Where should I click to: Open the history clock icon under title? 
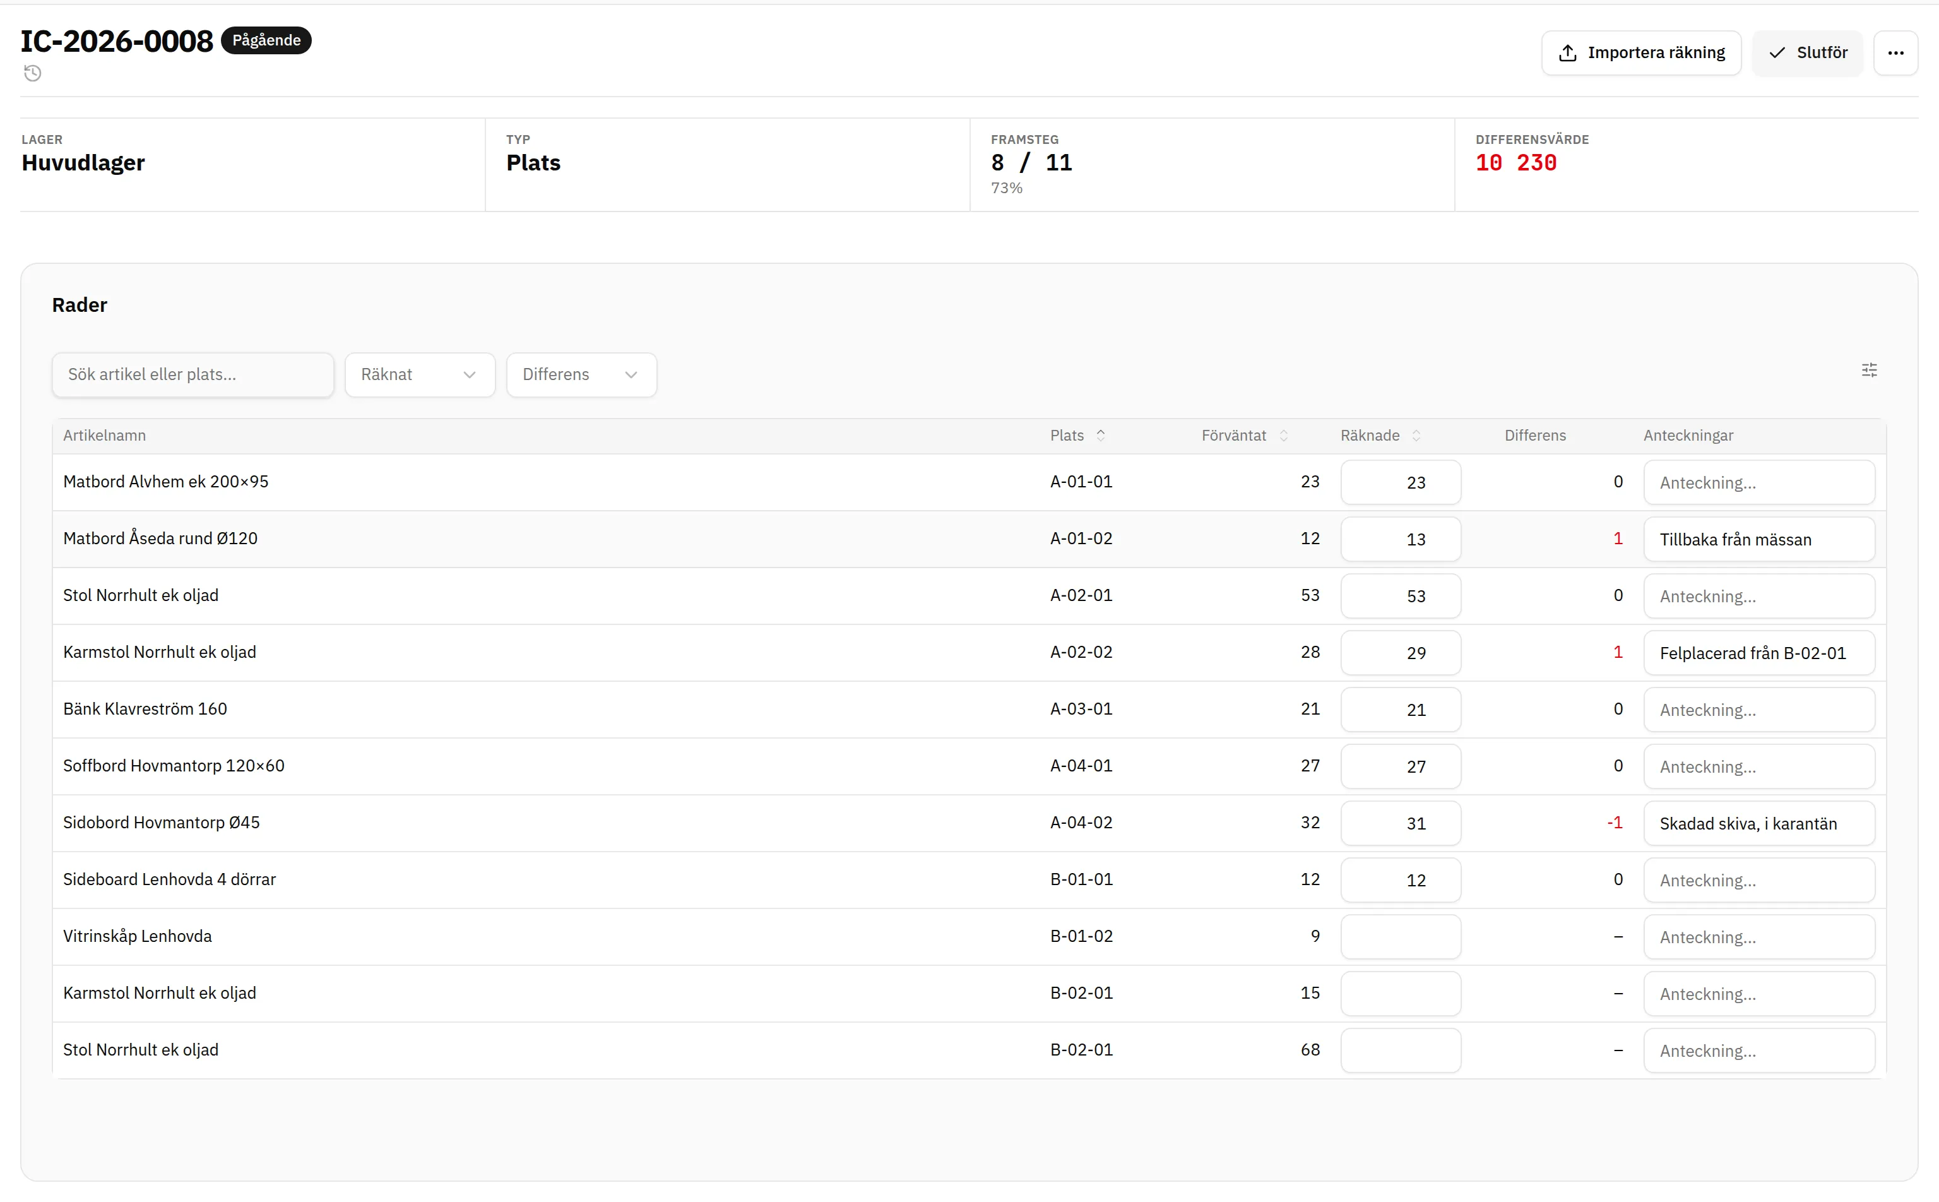click(33, 73)
